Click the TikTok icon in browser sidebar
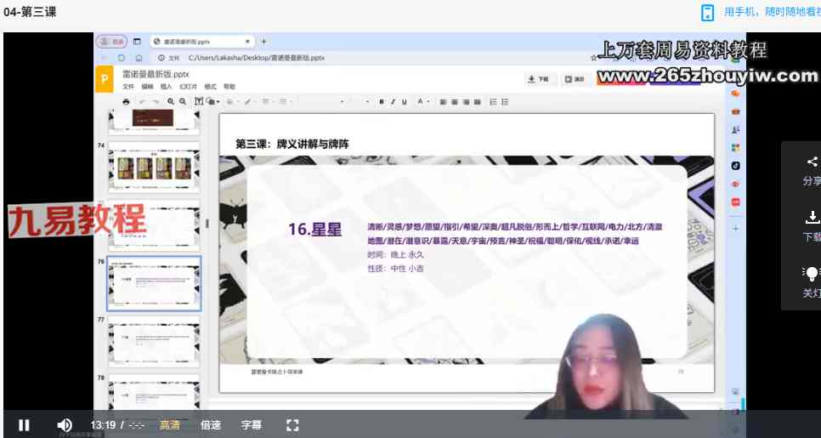 (735, 165)
